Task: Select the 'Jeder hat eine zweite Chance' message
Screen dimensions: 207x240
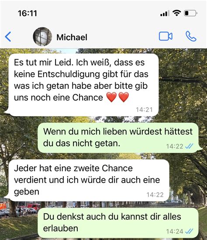Action: [88, 180]
